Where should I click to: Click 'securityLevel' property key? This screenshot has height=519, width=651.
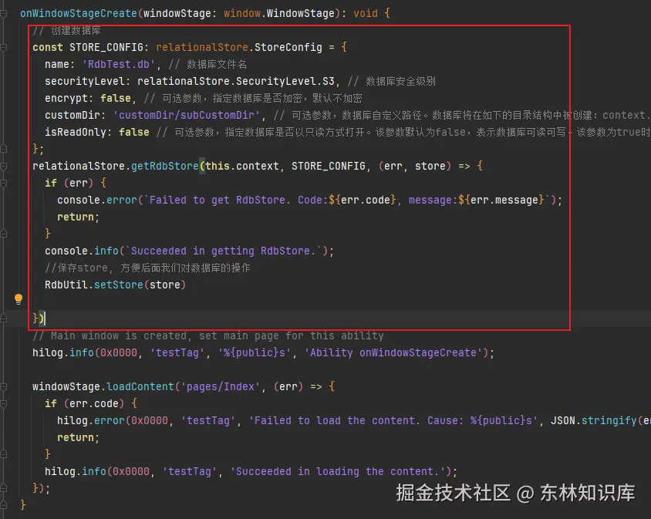[x=85, y=82]
